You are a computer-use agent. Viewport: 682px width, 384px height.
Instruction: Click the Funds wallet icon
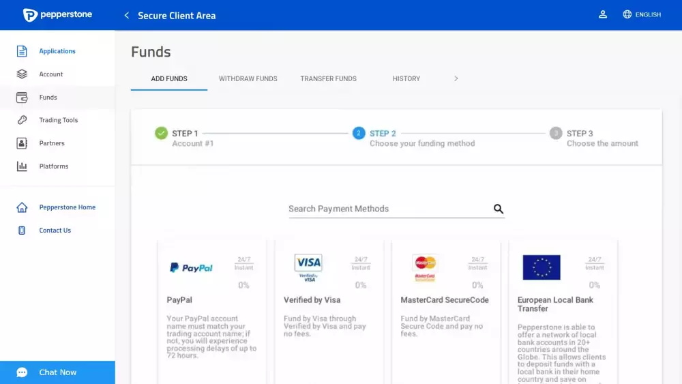coord(22,97)
